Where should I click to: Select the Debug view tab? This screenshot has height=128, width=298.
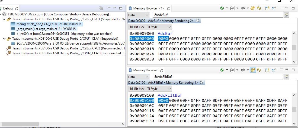8,8
